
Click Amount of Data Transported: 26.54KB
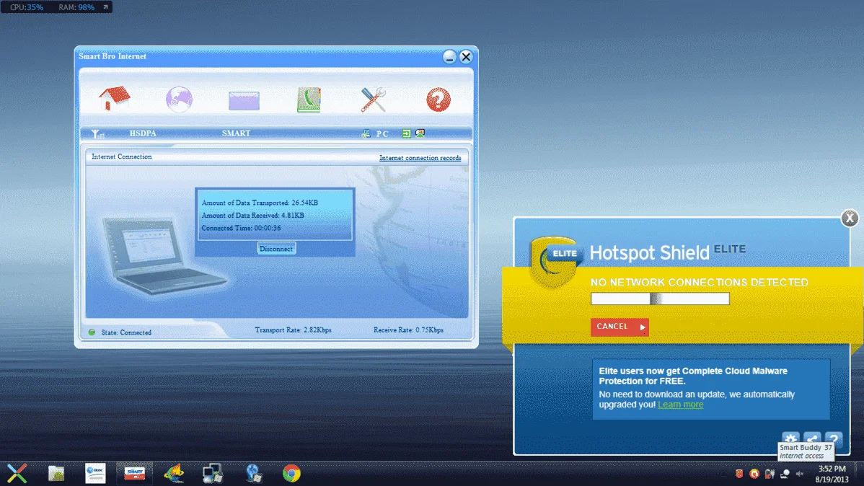[260, 203]
